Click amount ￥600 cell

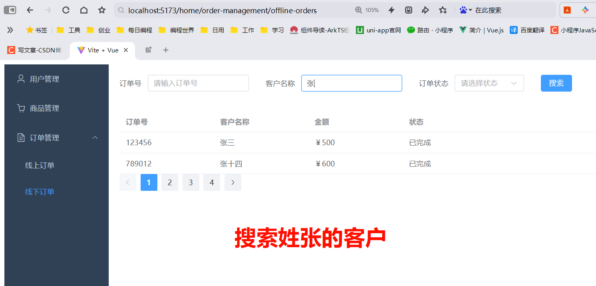pos(325,164)
